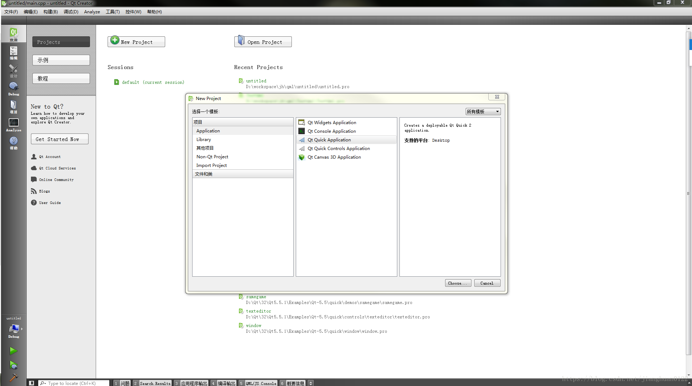Click the Qt Cloud Services cloud icon
692x386 pixels.
[34, 168]
